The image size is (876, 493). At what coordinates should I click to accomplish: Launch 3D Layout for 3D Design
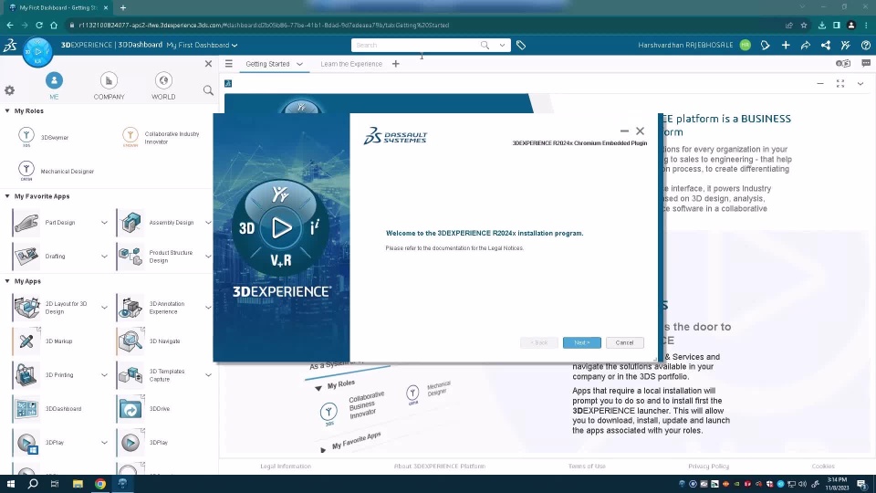click(x=51, y=308)
